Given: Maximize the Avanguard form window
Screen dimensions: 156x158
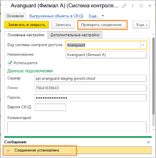Looking at the screenshot, I should point(141,6).
